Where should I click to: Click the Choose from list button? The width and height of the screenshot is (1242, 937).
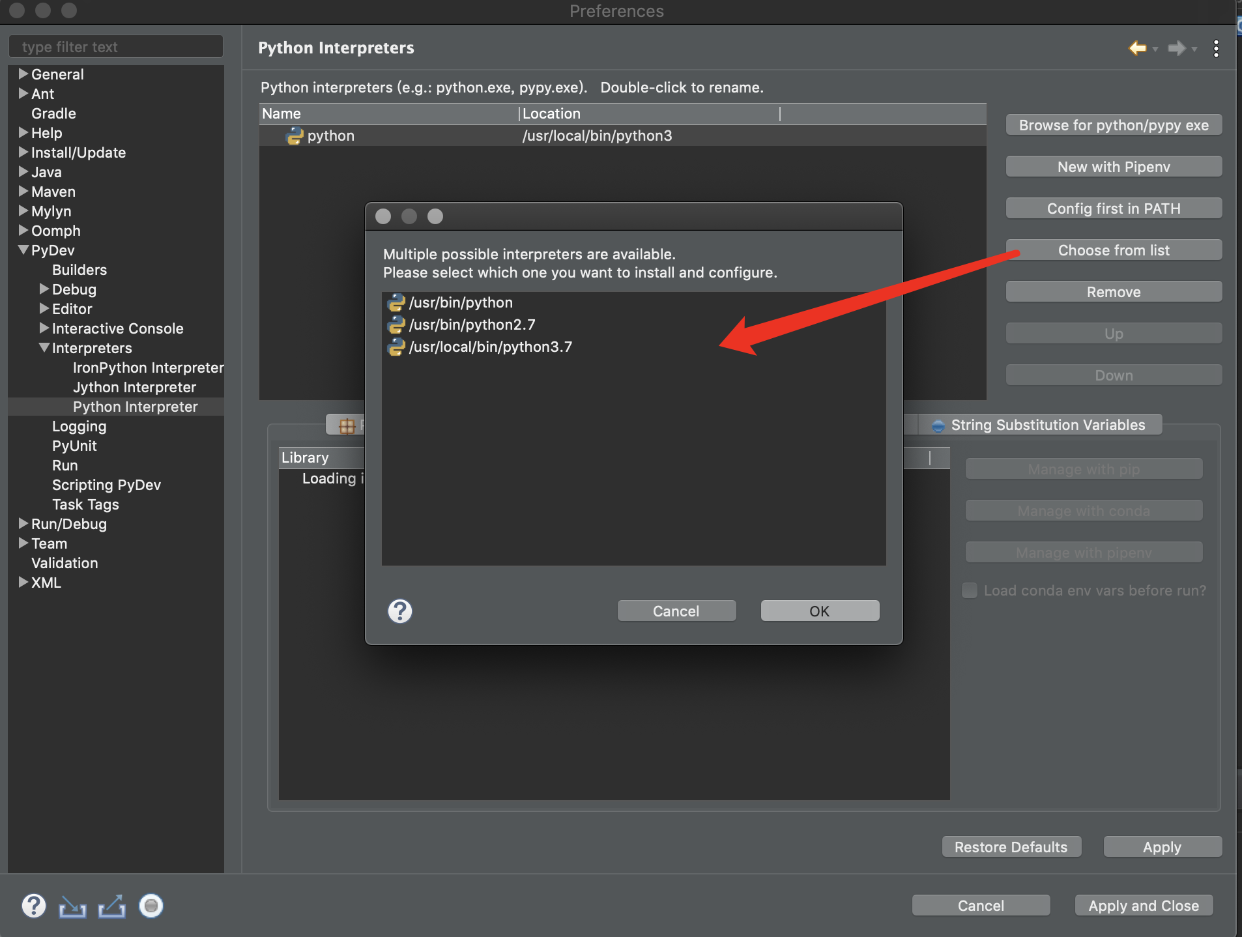[x=1113, y=250]
